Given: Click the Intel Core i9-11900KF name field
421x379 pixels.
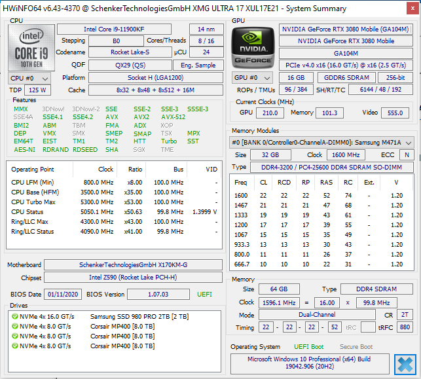Looking at the screenshot, I should click(114, 29).
